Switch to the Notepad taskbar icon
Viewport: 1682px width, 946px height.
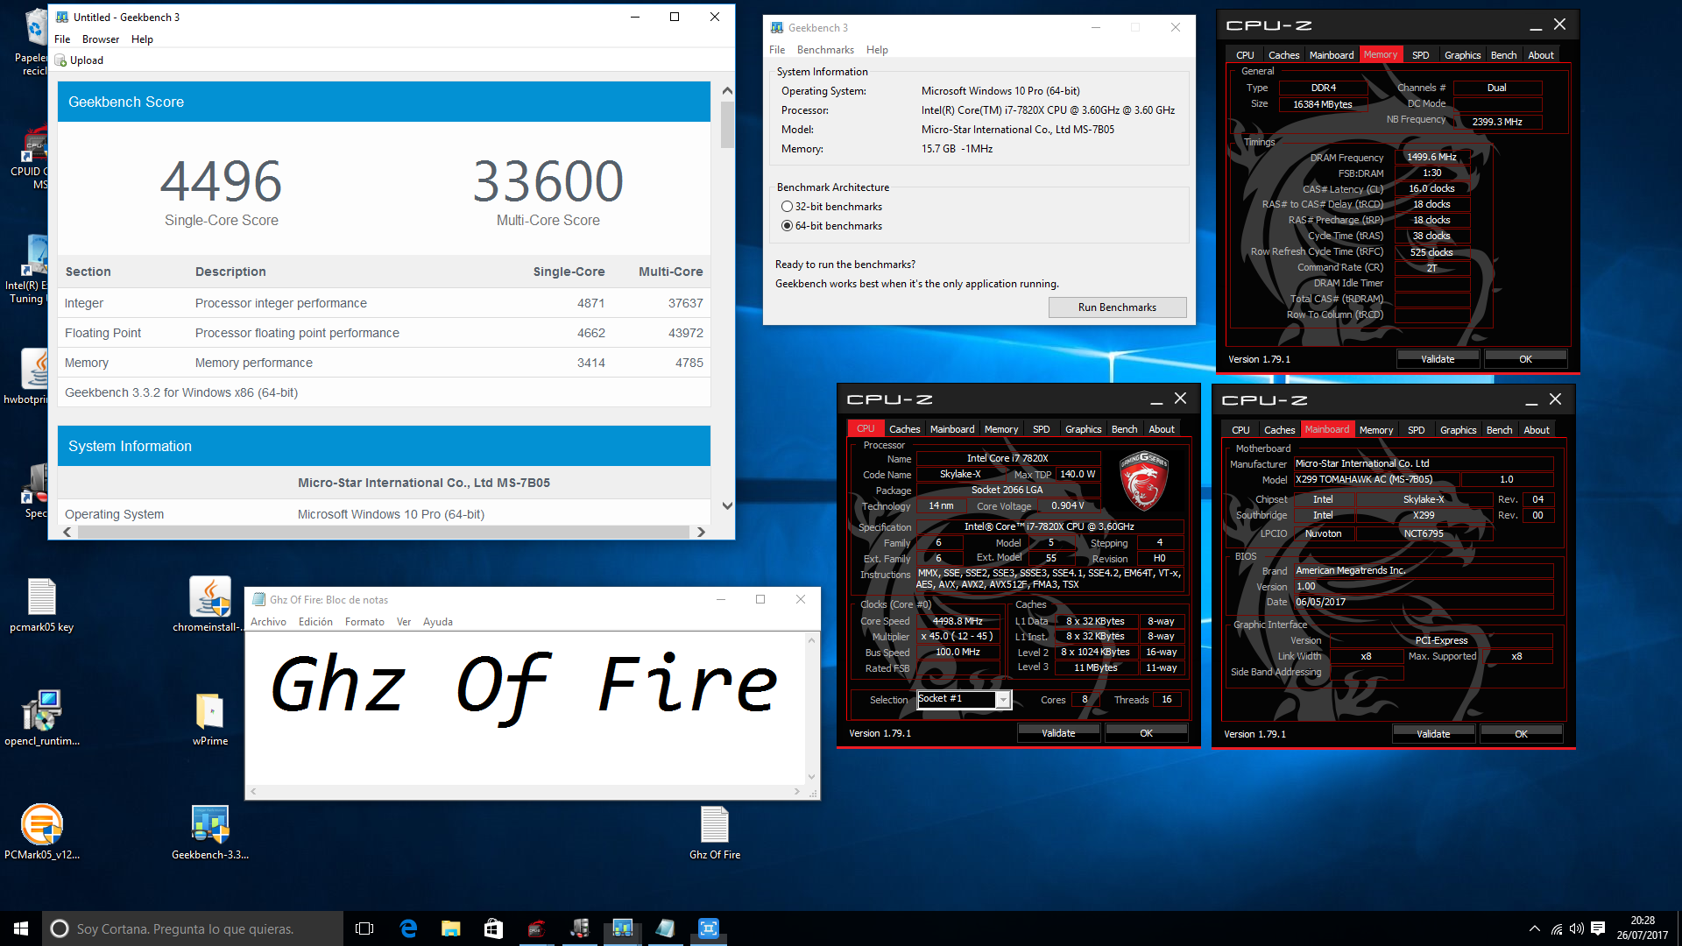tap(665, 928)
